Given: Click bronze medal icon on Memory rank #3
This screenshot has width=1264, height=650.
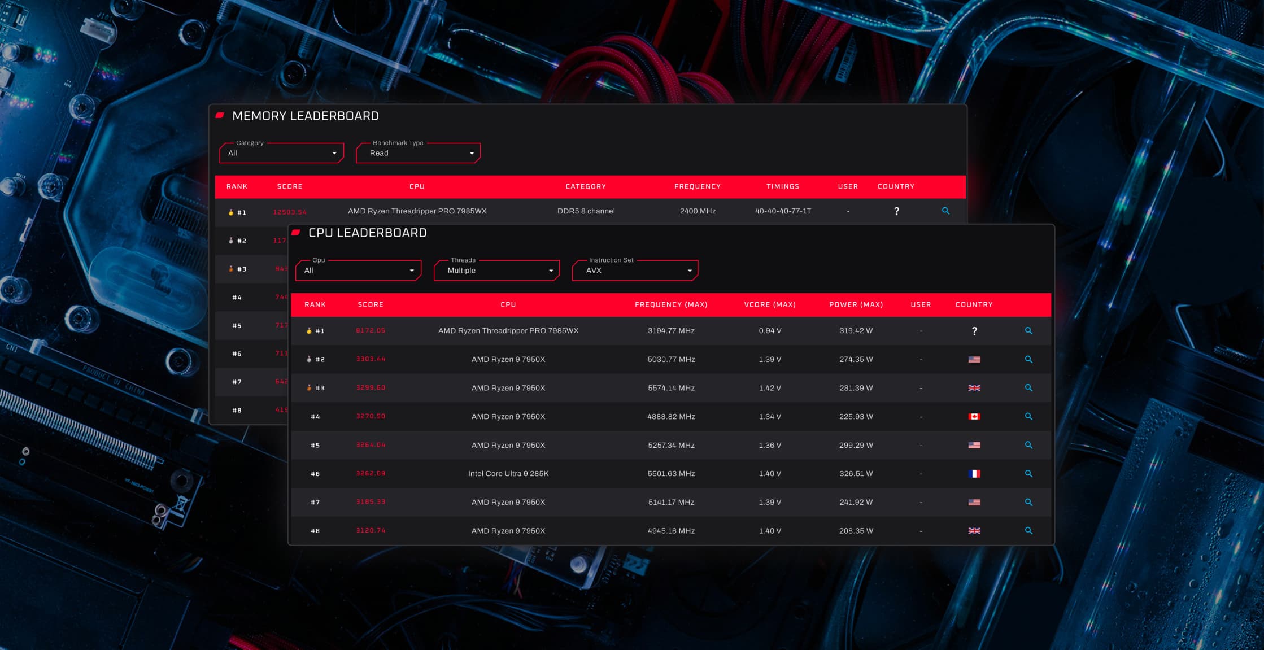Looking at the screenshot, I should pyautogui.click(x=231, y=269).
